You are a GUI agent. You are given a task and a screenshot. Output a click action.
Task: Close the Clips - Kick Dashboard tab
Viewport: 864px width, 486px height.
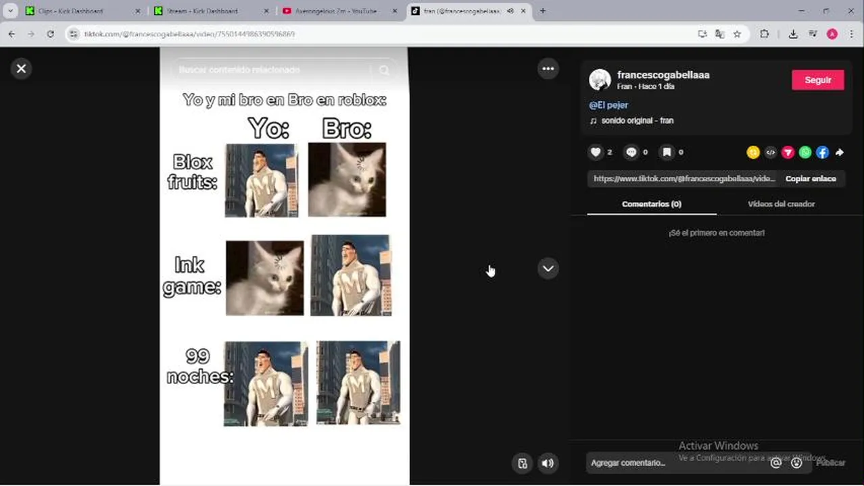(138, 11)
